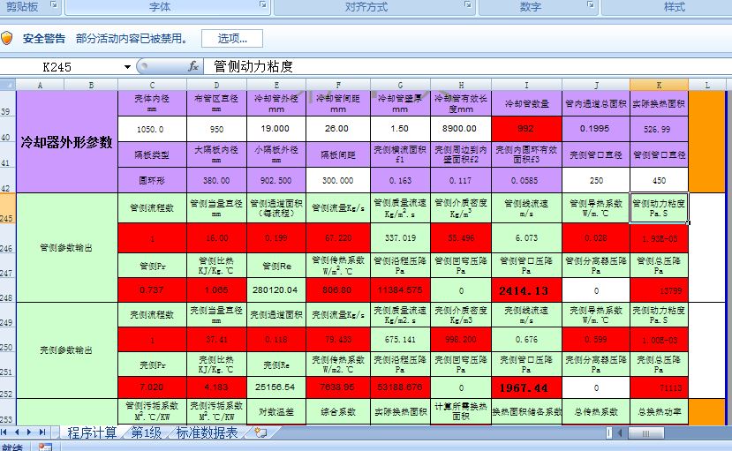Select column J header

click(x=596, y=85)
